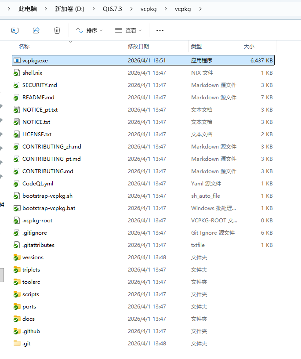Sort by the 名称 column header
This screenshot has height=359, width=301.
click(x=24, y=47)
